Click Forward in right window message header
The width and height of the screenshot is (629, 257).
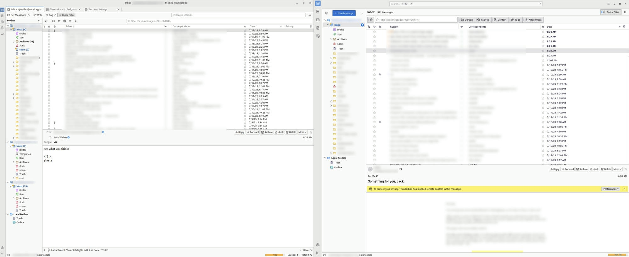(x=568, y=169)
